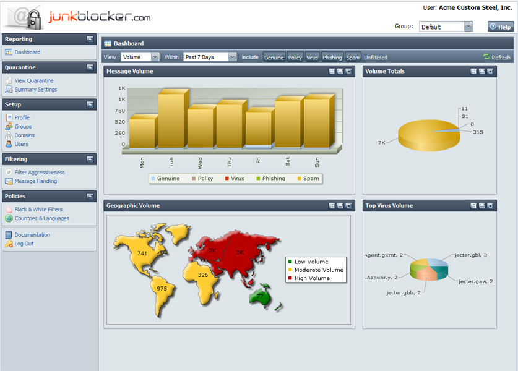The image size is (518, 371).
Task: Click the Refresh button
Action: pos(496,58)
